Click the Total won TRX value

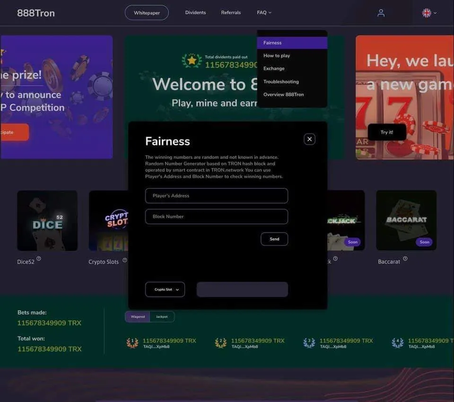[50, 349]
